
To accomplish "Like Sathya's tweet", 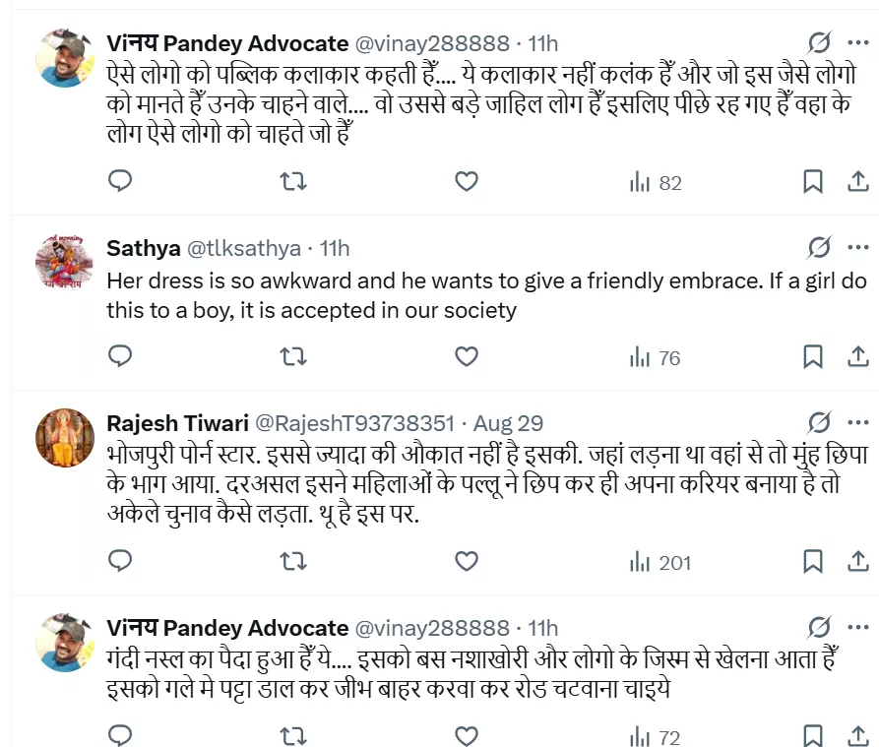I will tap(466, 356).
